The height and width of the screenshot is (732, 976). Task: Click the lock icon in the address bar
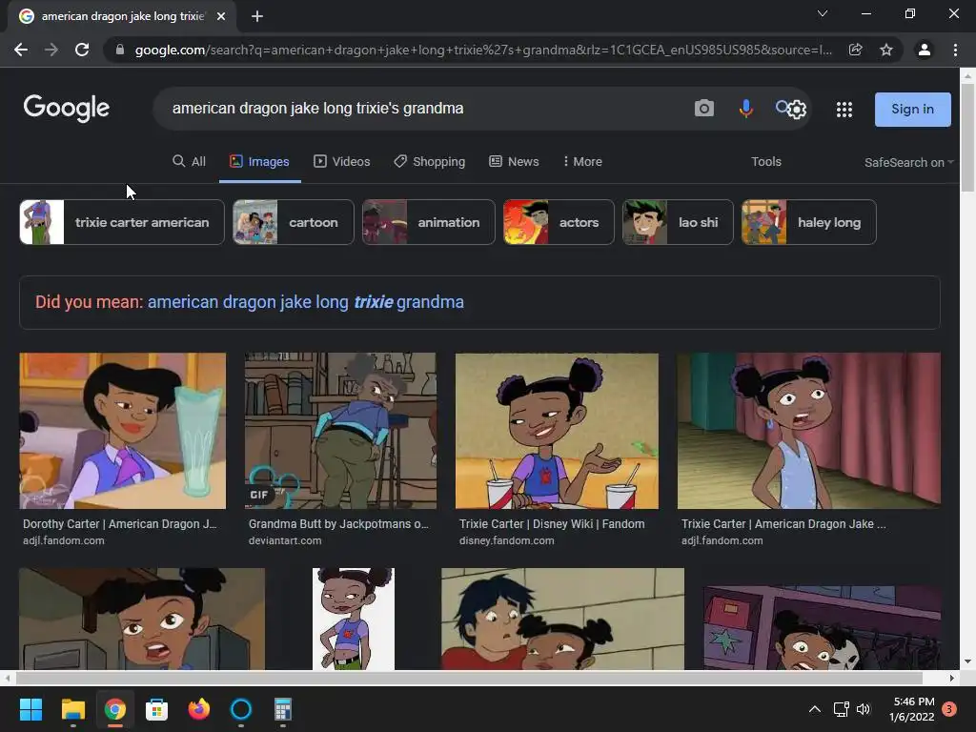(x=120, y=50)
